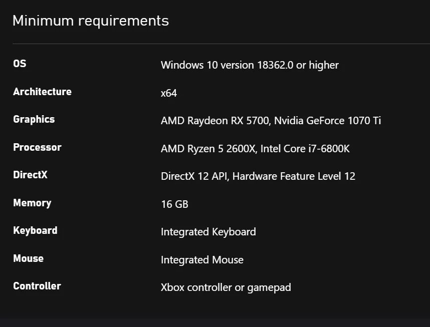Select the DirectX row label
Image resolution: width=430 pixels, height=327 pixels.
(30, 175)
